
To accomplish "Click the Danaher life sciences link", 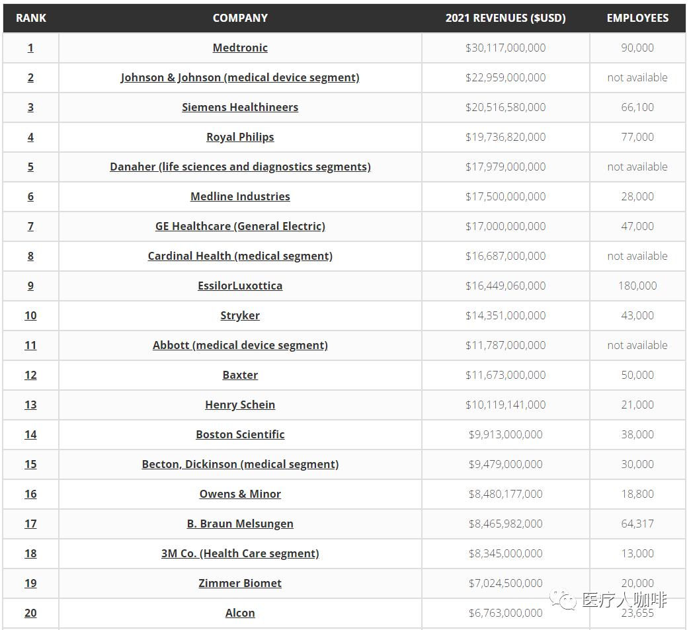I will click(x=240, y=167).
